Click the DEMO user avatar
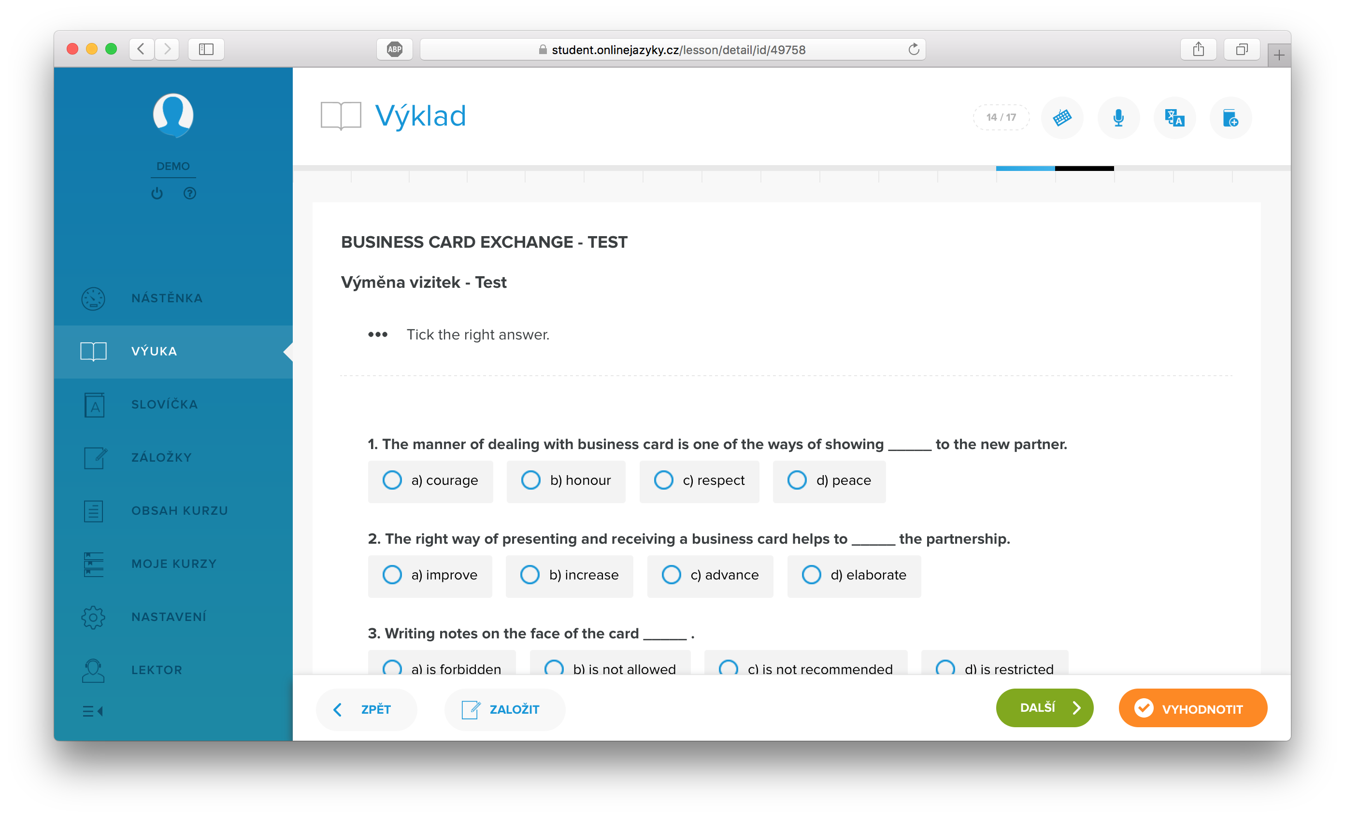Image resolution: width=1345 pixels, height=818 pixels. tap(173, 114)
